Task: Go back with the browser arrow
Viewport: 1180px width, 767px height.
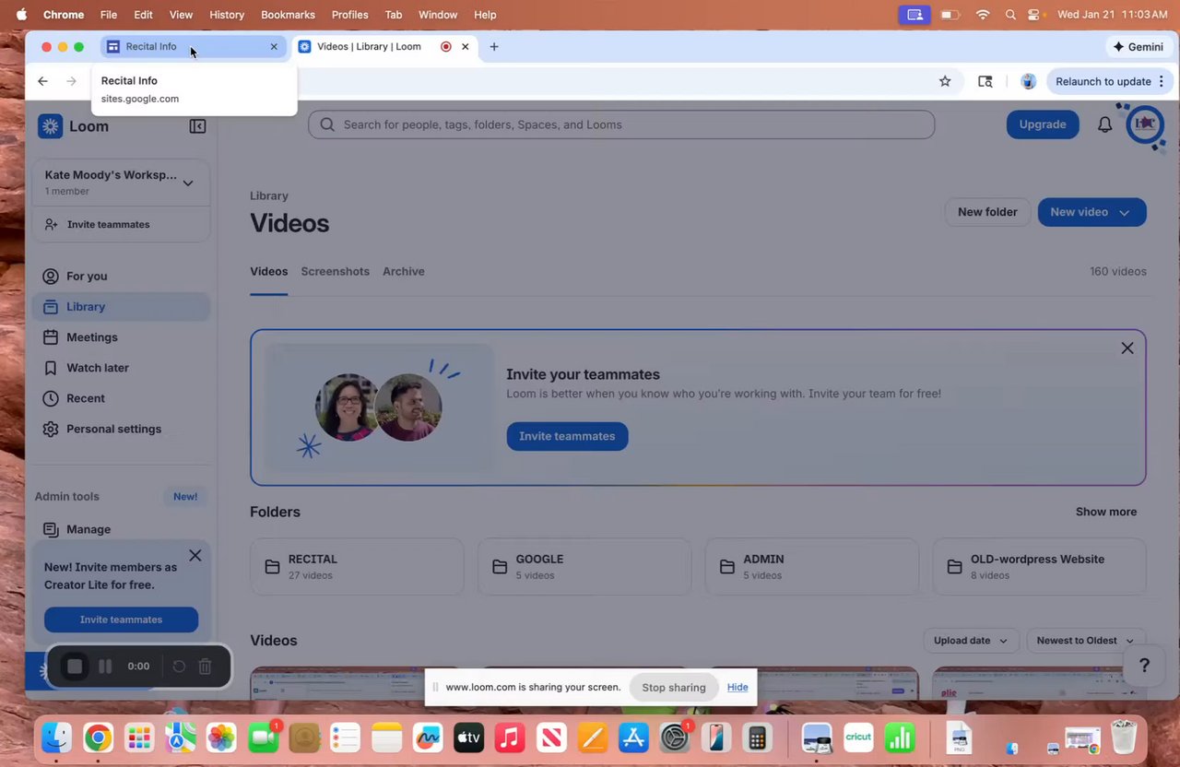Action: (x=42, y=81)
